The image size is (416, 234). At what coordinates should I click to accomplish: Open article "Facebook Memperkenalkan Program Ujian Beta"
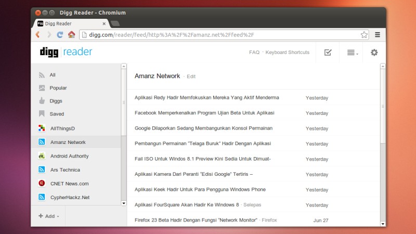click(x=204, y=113)
